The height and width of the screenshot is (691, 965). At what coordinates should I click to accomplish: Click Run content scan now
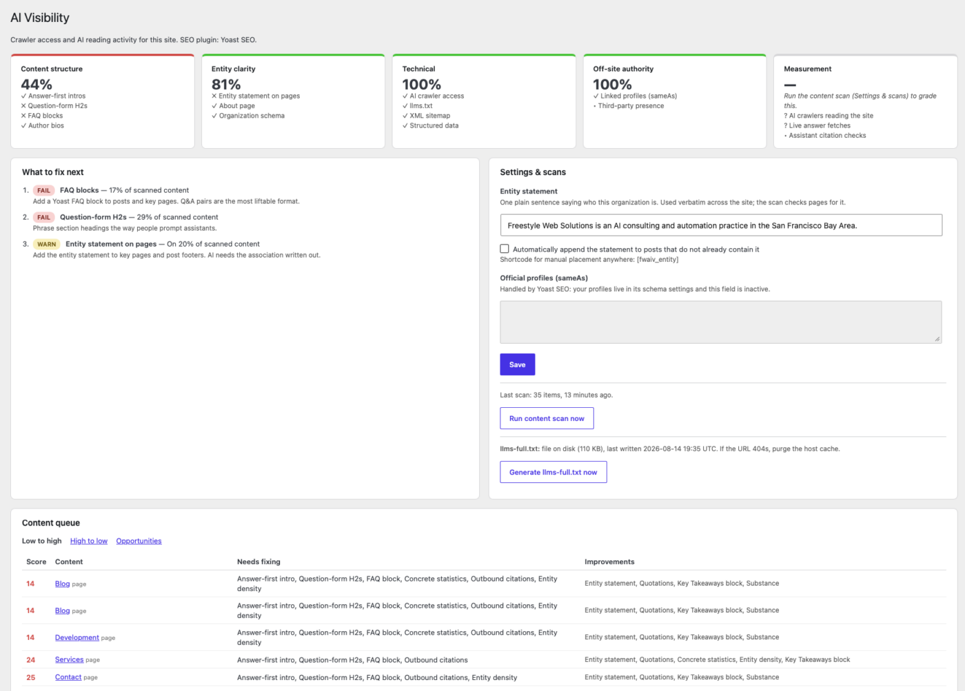(x=547, y=418)
